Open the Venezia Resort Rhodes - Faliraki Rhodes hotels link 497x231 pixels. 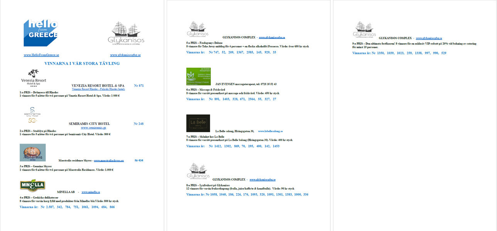[x=98, y=89]
